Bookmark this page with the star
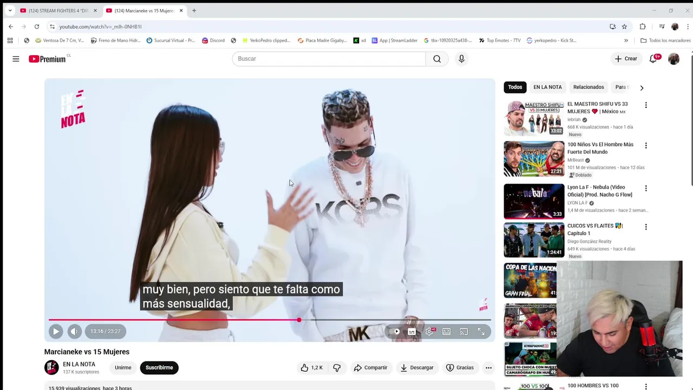 624,27
